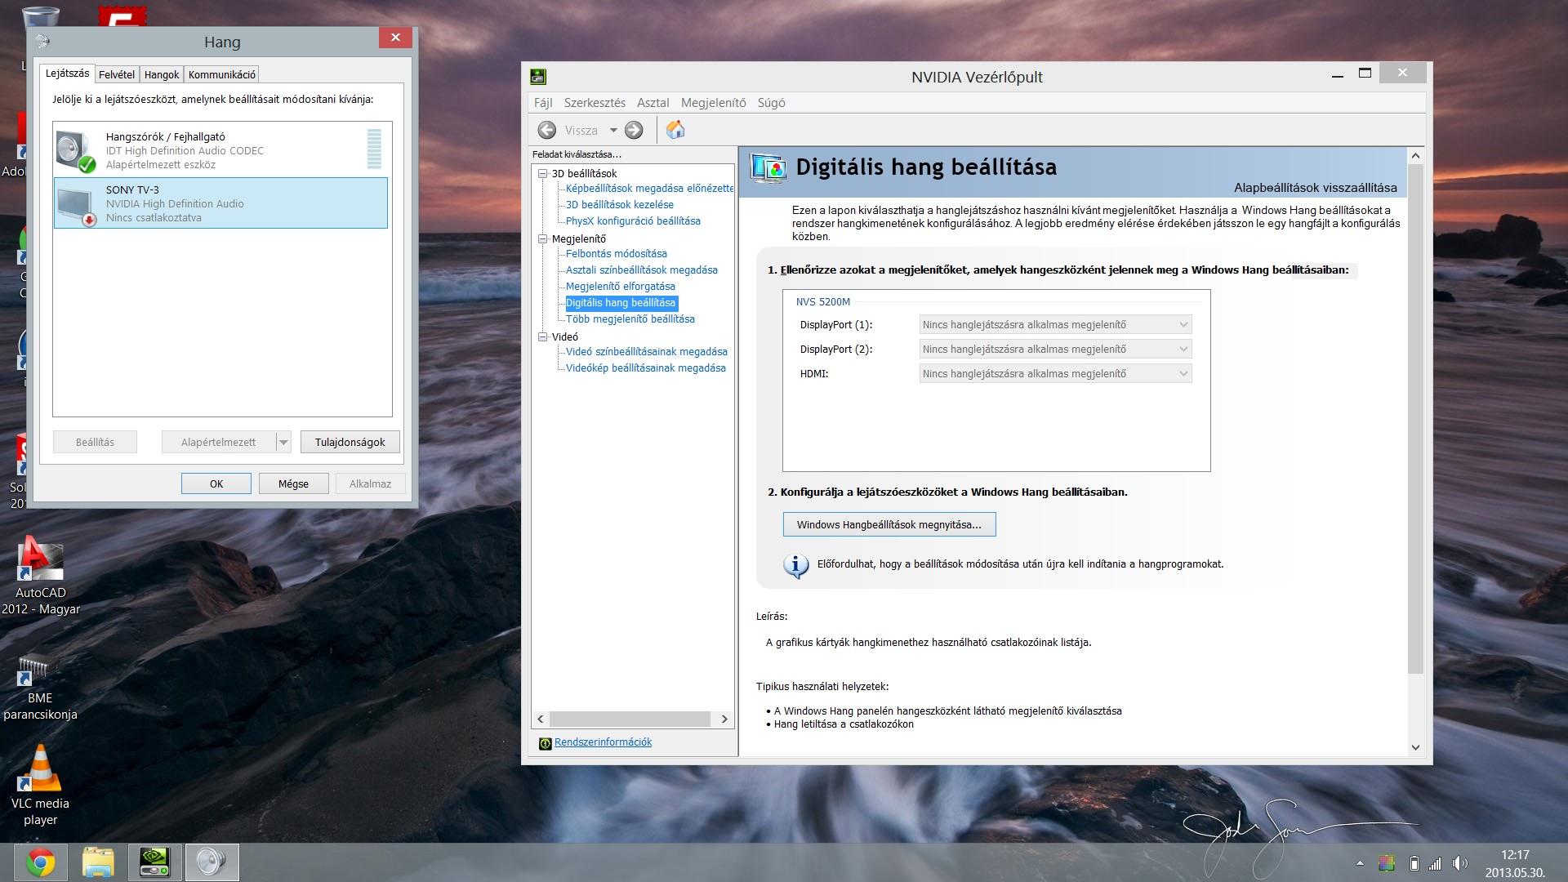Click the network signal tray icon
Image resolution: width=1568 pixels, height=882 pixels.
pyautogui.click(x=1437, y=862)
